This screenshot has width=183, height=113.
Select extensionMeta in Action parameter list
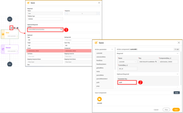(x=101, y=57)
